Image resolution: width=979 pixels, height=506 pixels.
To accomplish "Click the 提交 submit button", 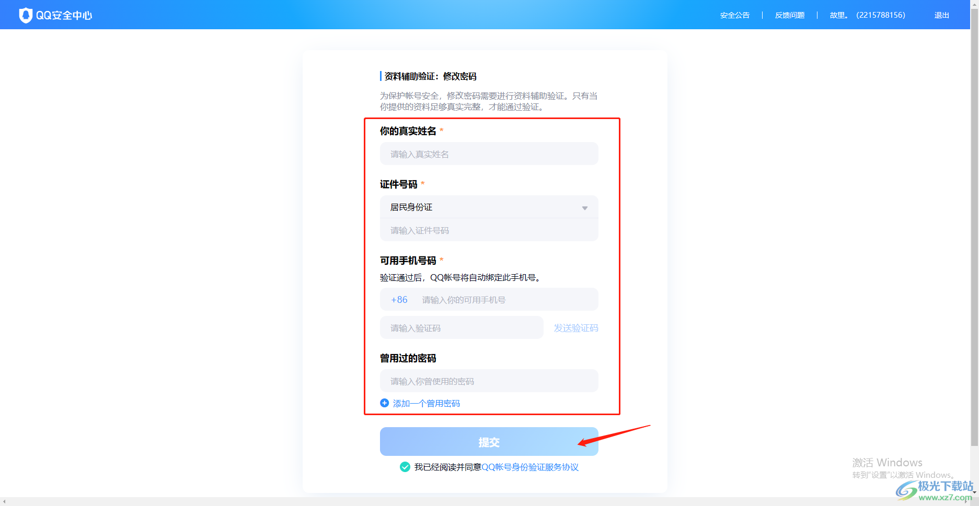I will pos(489,442).
